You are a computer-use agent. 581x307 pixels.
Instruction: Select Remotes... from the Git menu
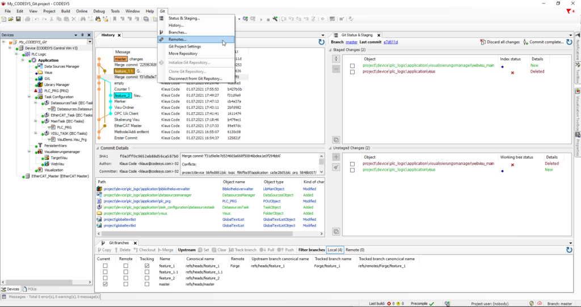pos(178,40)
